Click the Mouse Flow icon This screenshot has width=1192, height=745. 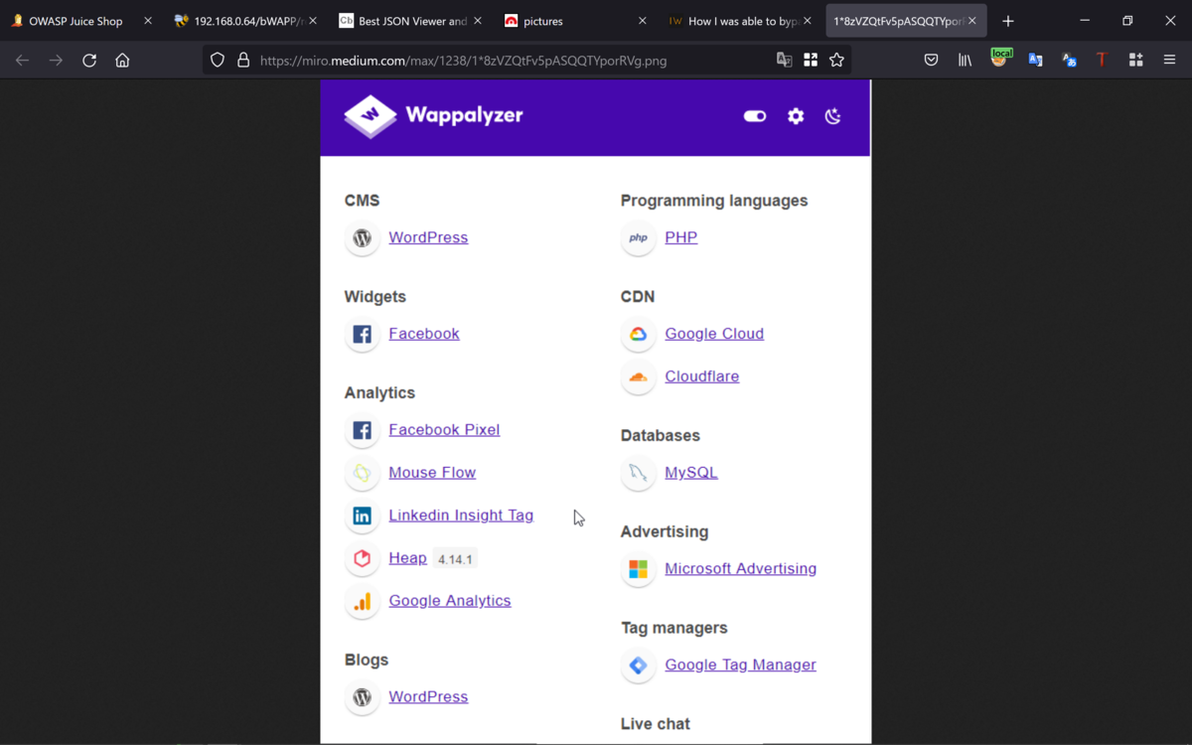click(363, 473)
